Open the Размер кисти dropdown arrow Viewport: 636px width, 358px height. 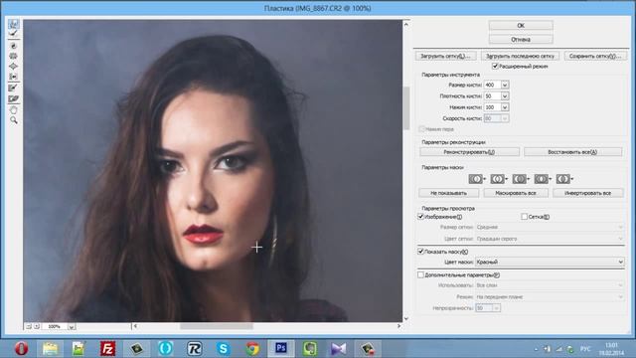click(x=505, y=85)
